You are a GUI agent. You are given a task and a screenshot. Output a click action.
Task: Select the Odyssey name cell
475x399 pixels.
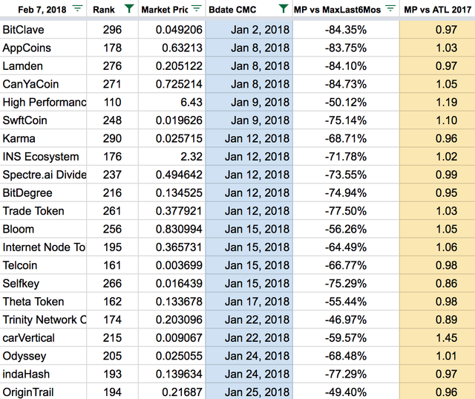[43, 356]
